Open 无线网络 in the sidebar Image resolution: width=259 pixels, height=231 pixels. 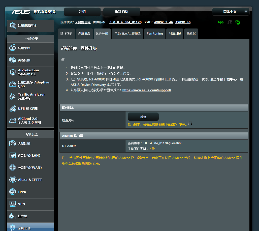point(30,143)
